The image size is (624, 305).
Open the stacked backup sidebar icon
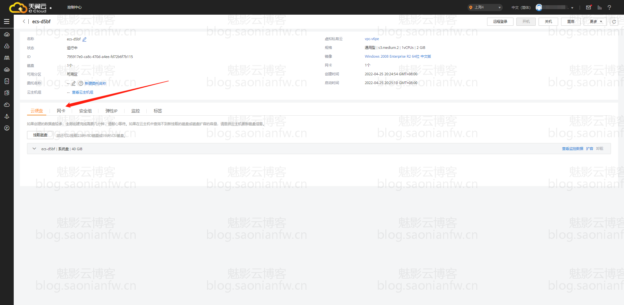[7, 93]
